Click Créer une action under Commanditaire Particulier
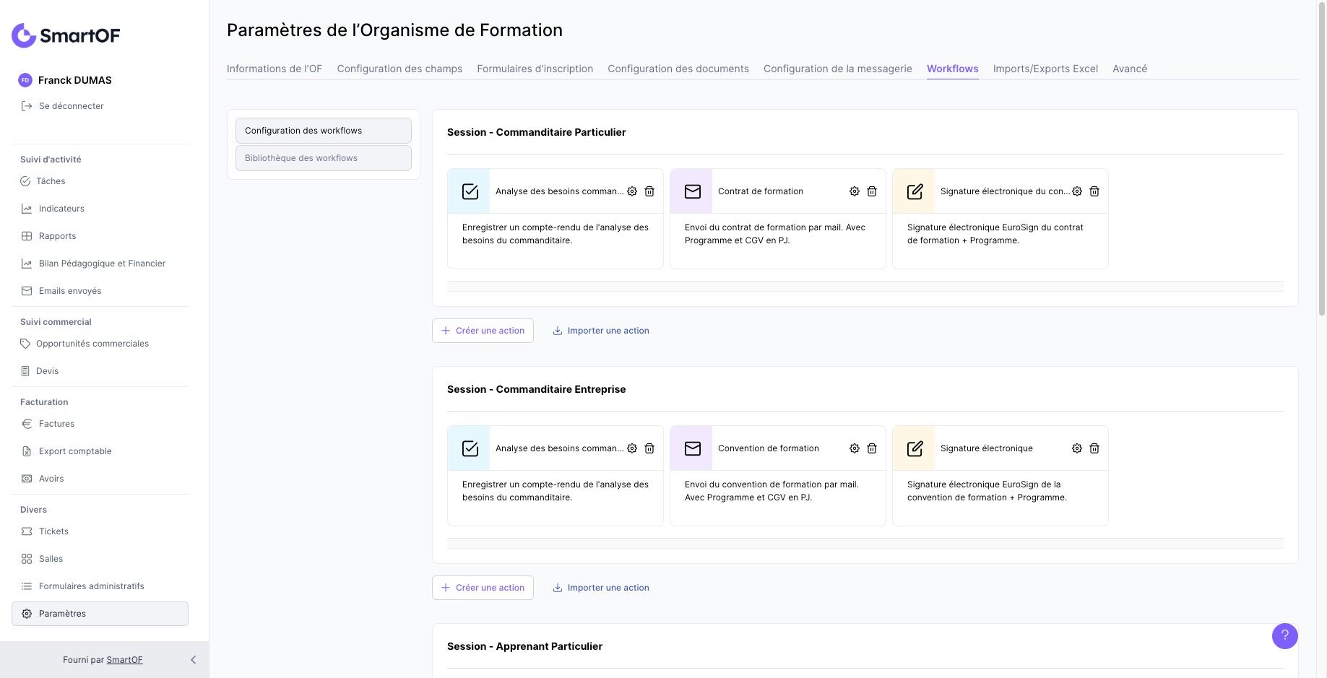 [483, 331]
